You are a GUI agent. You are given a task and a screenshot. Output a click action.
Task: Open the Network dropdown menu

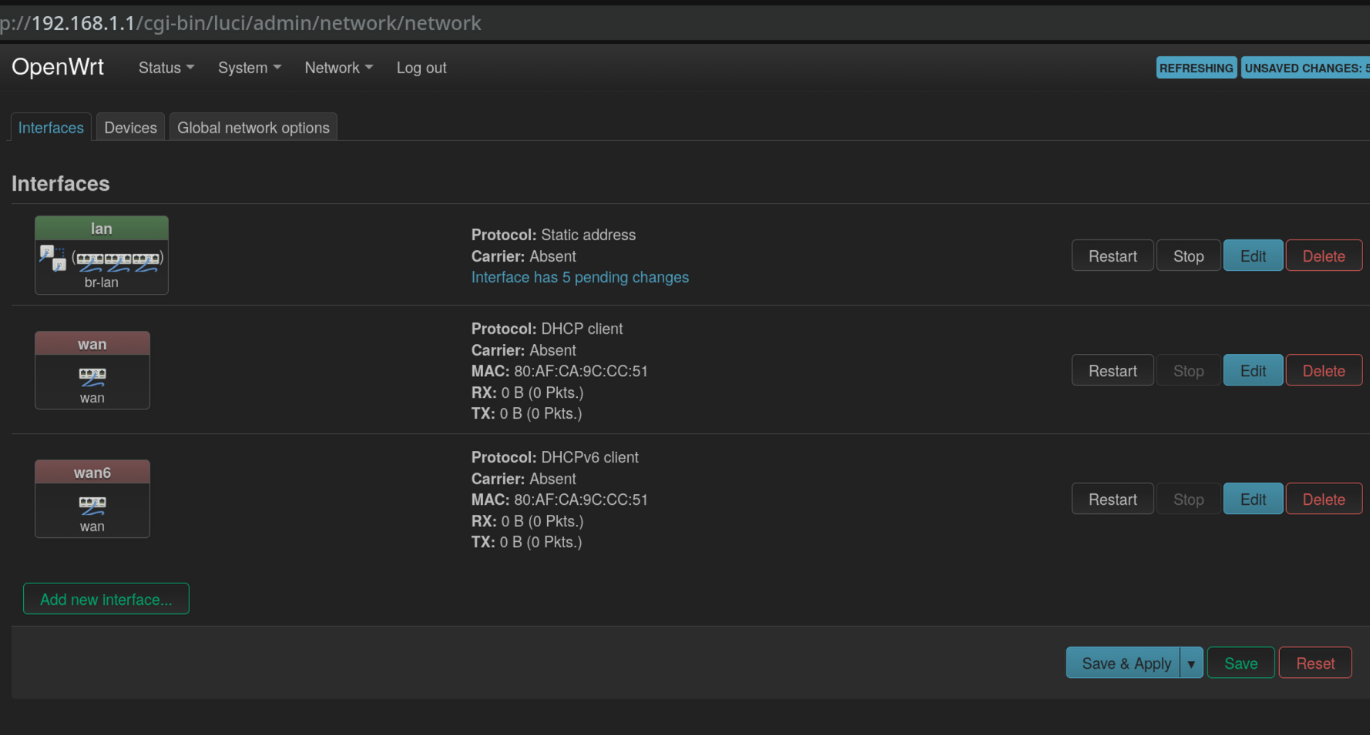pos(339,68)
